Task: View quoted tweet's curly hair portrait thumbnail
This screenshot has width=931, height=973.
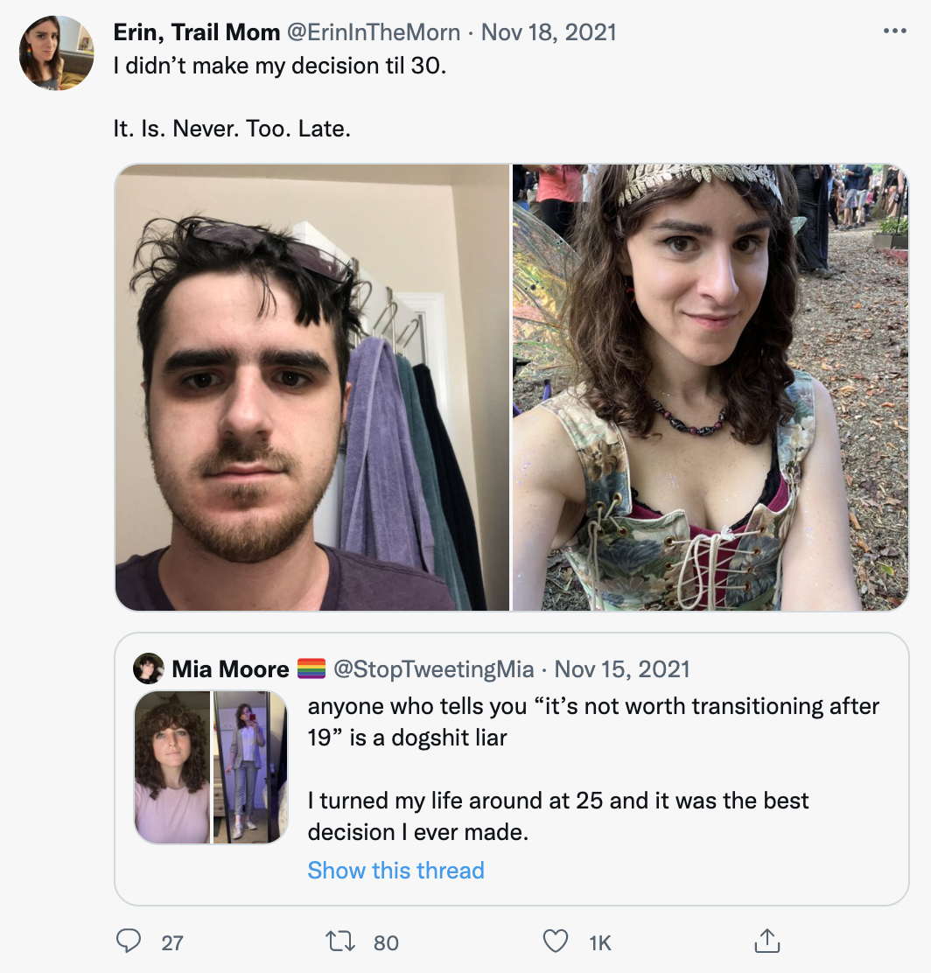Action: coord(172,767)
